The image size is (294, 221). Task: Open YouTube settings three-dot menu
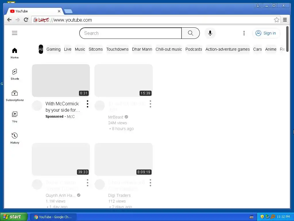coord(244,33)
